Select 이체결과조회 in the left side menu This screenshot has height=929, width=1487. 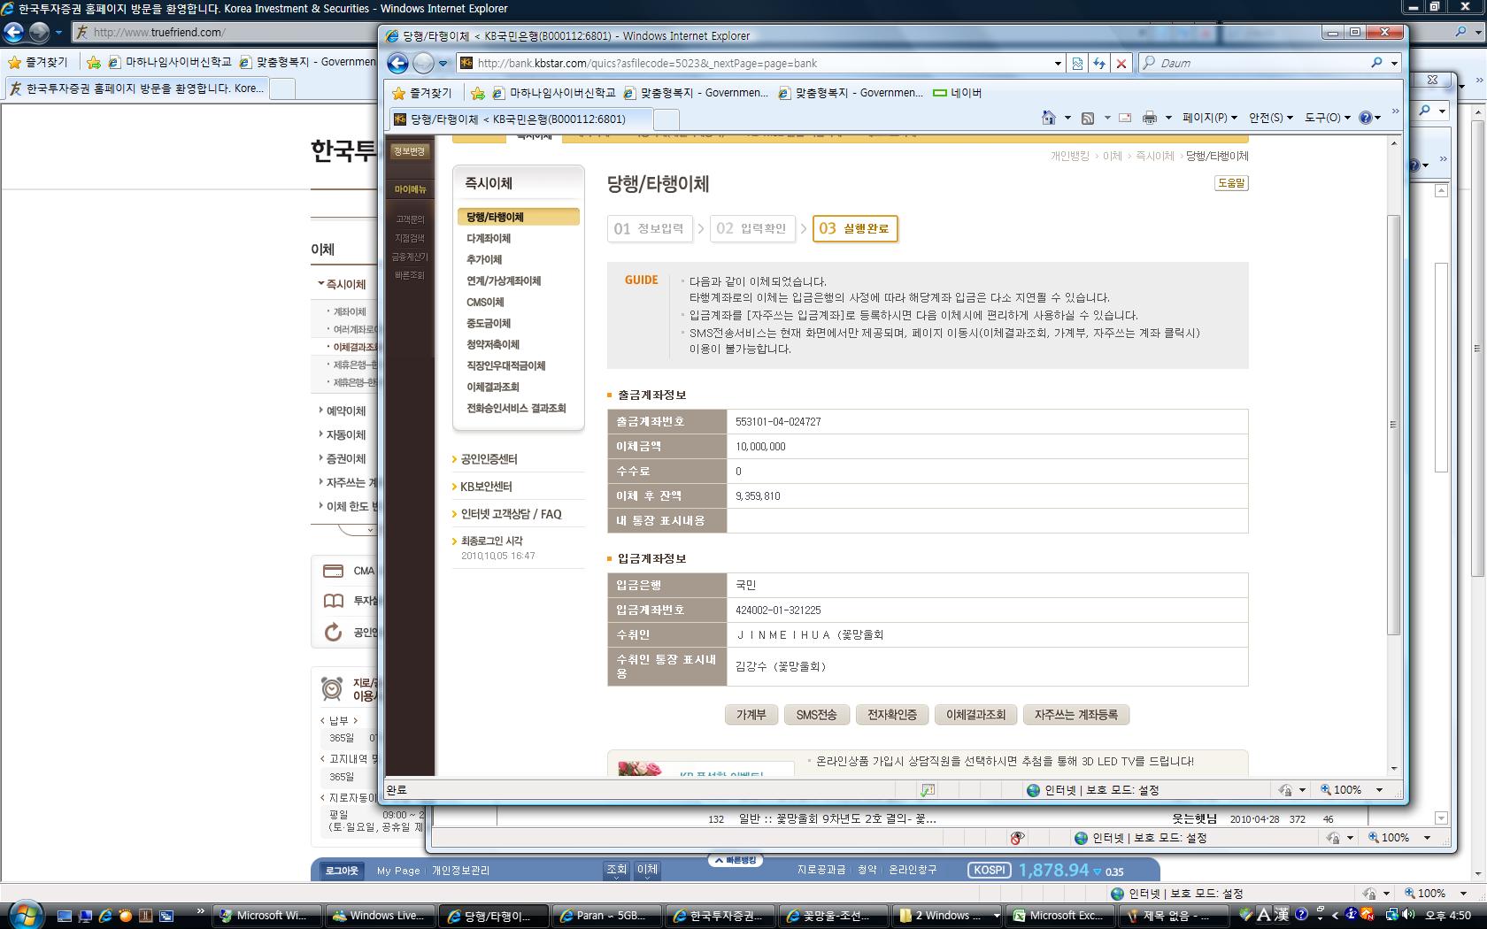click(493, 387)
